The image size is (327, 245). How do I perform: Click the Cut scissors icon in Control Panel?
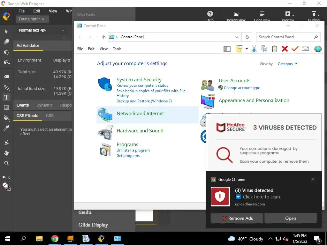(x=254, y=49)
